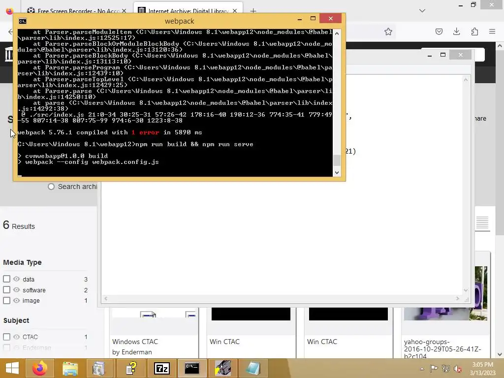
Task: Switch to Command Prompt on the taskbar
Action: tap(192, 368)
